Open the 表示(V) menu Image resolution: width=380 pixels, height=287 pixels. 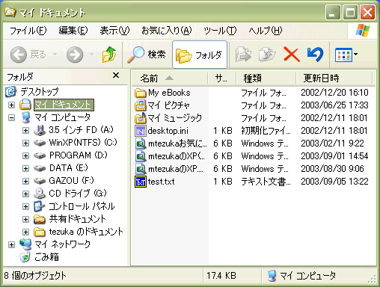114,31
